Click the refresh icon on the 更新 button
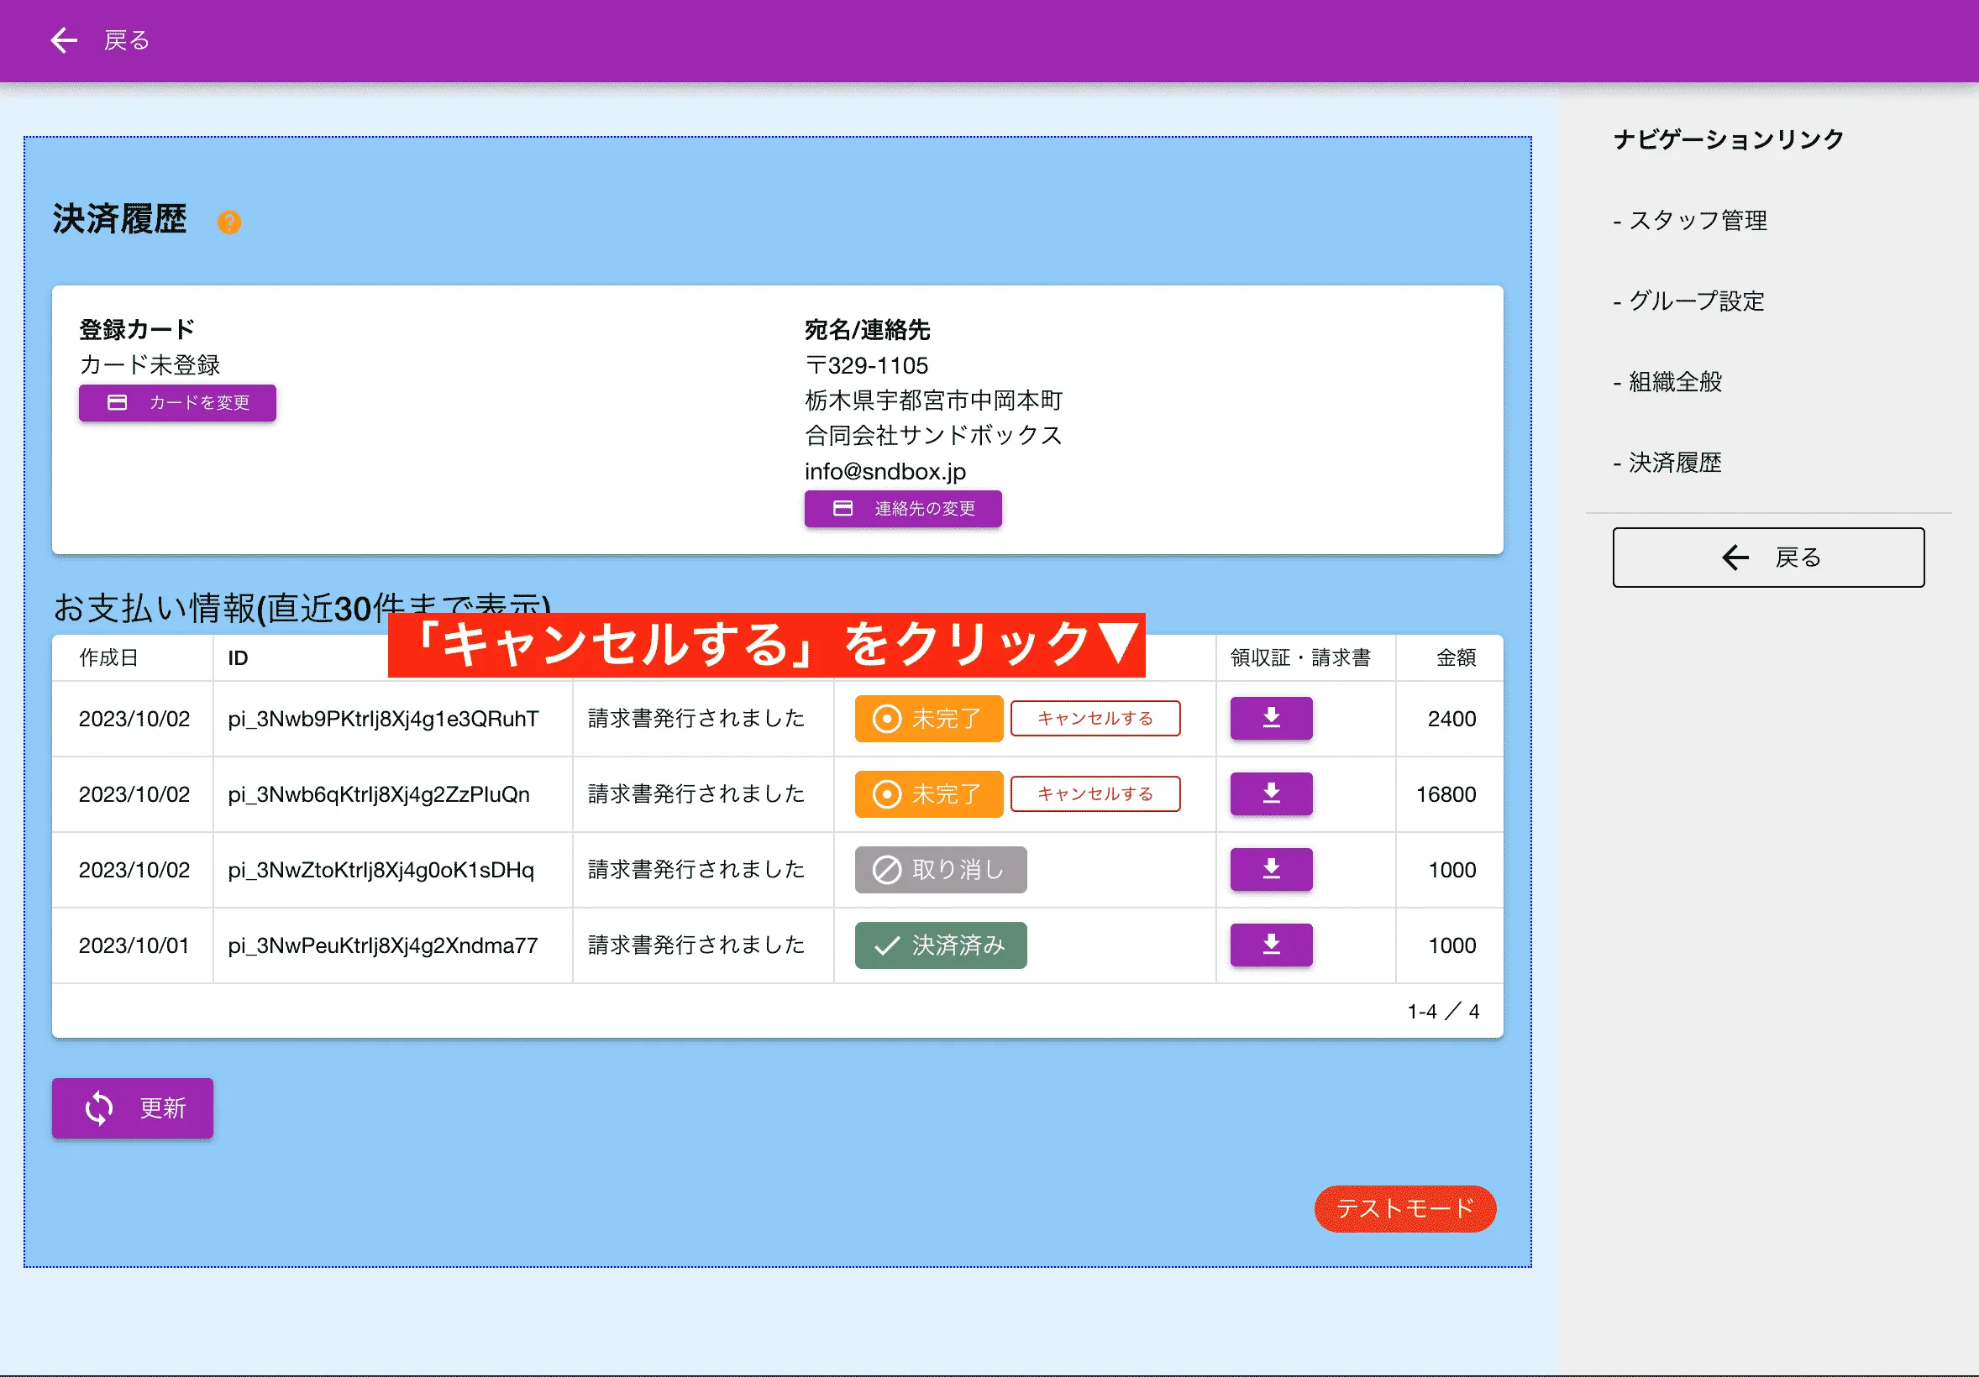1979x1377 pixels. (x=98, y=1108)
